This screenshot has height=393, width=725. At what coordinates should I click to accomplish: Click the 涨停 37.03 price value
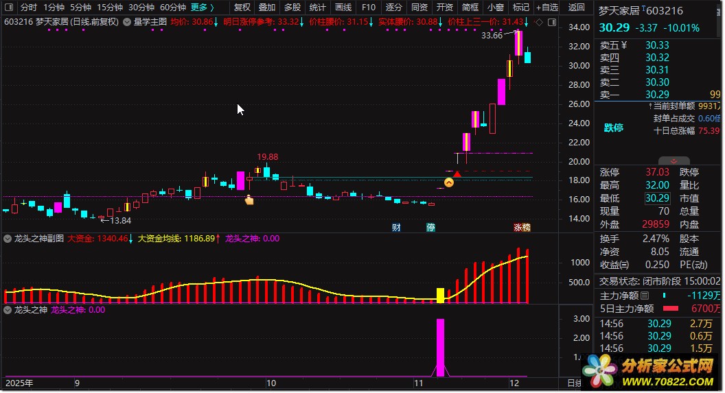click(658, 172)
